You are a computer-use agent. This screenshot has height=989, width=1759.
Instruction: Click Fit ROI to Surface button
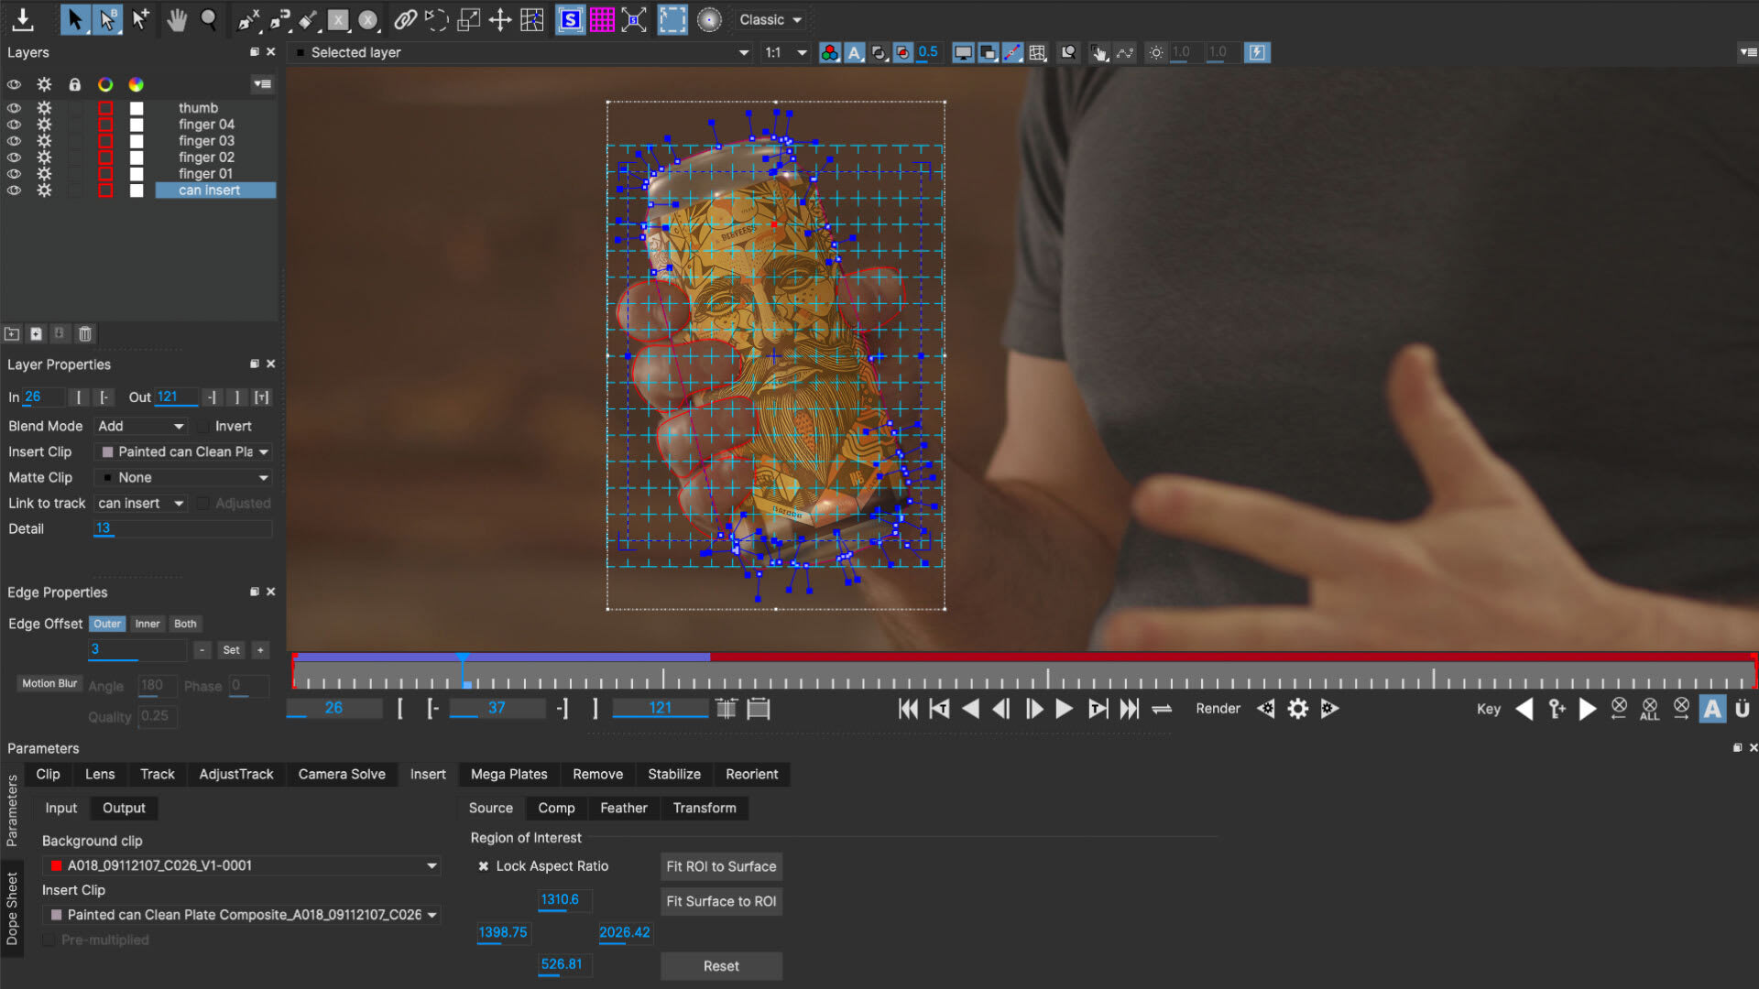coord(720,865)
